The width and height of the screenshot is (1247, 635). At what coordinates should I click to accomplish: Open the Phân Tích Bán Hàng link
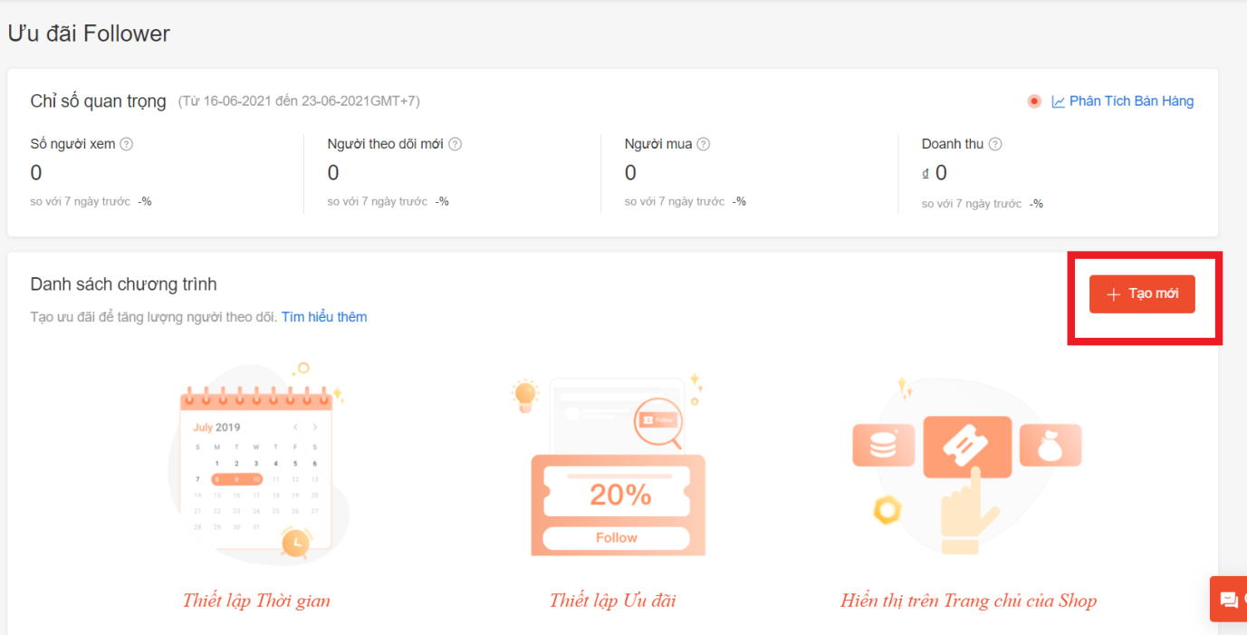pyautogui.click(x=1131, y=101)
